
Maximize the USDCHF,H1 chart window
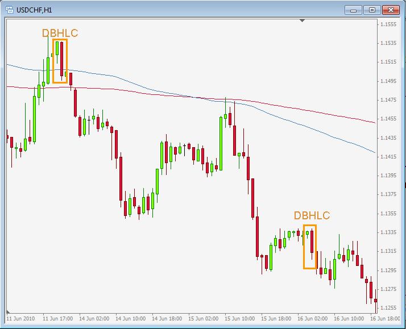click(372, 10)
